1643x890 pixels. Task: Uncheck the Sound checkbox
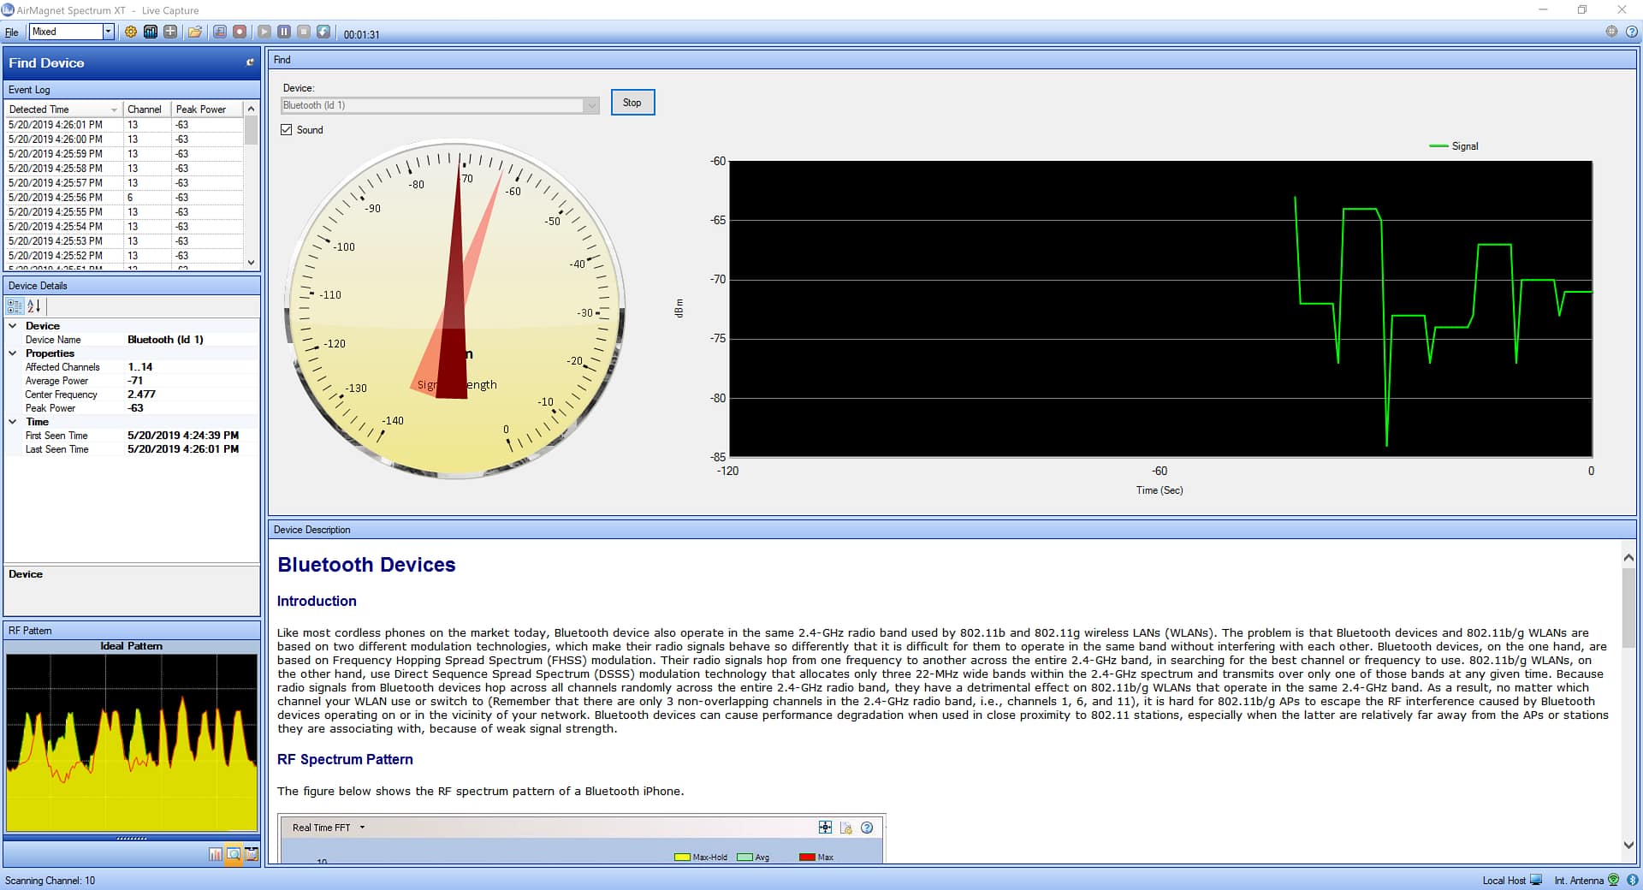coord(287,130)
